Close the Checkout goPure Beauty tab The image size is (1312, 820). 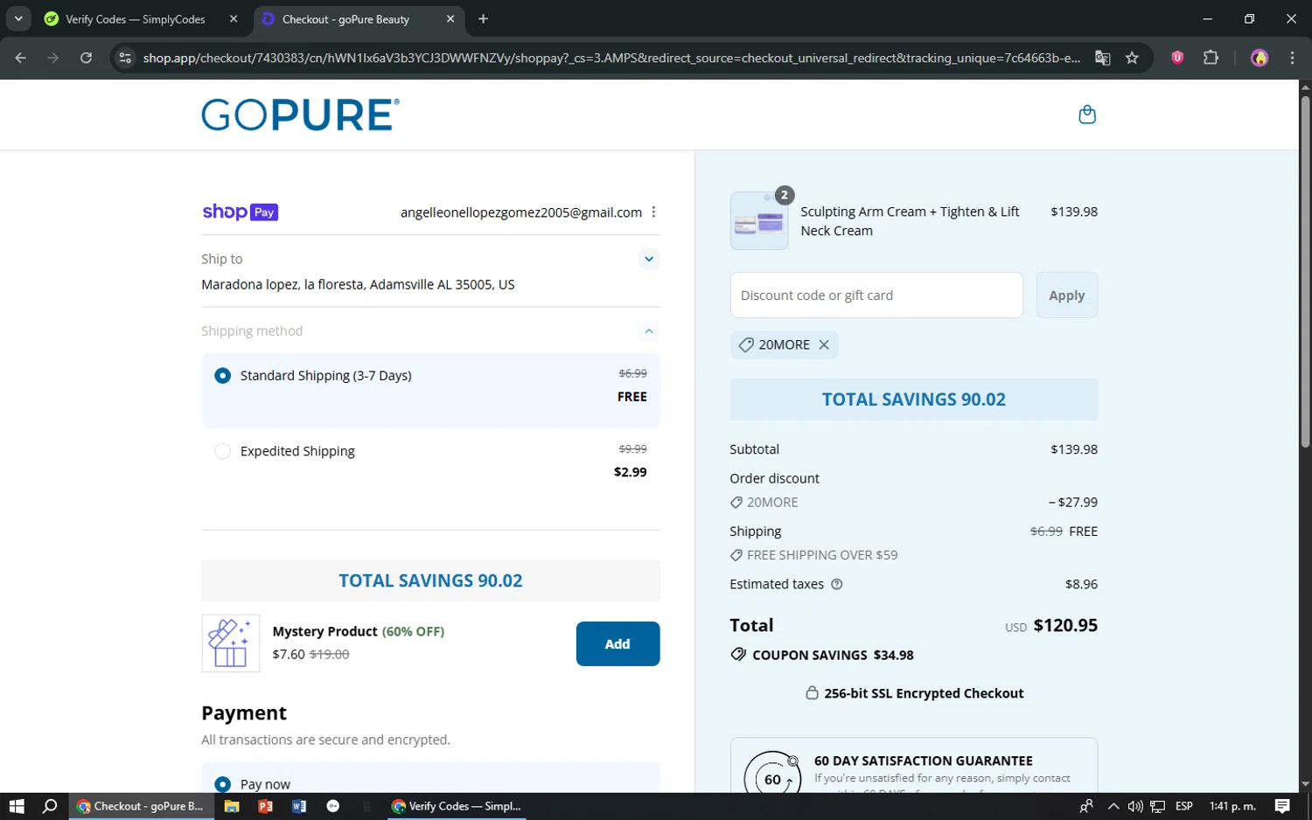tap(450, 18)
